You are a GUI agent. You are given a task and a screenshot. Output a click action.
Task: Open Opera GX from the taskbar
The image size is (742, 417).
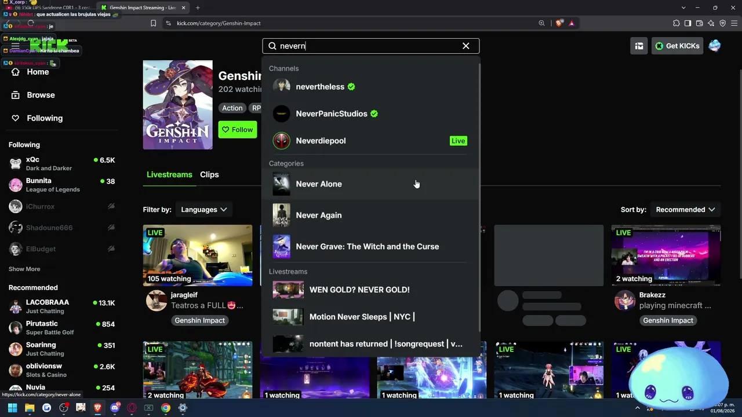pyautogui.click(x=132, y=408)
